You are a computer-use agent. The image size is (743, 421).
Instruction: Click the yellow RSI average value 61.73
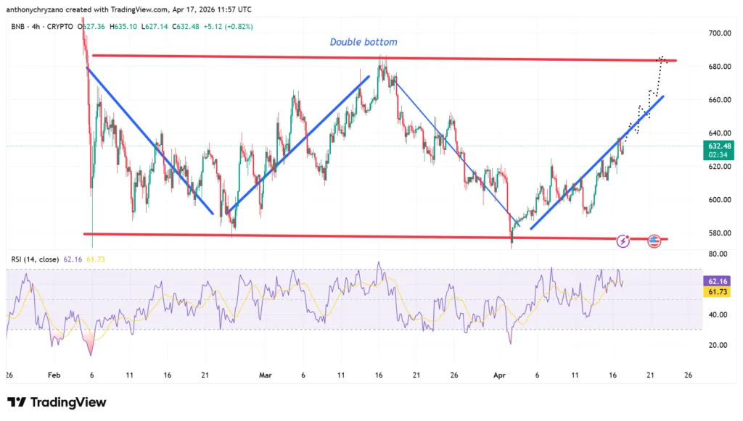(x=96, y=259)
